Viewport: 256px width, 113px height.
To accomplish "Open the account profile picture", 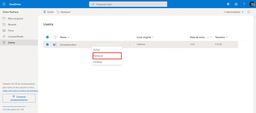I will tap(252, 4).
